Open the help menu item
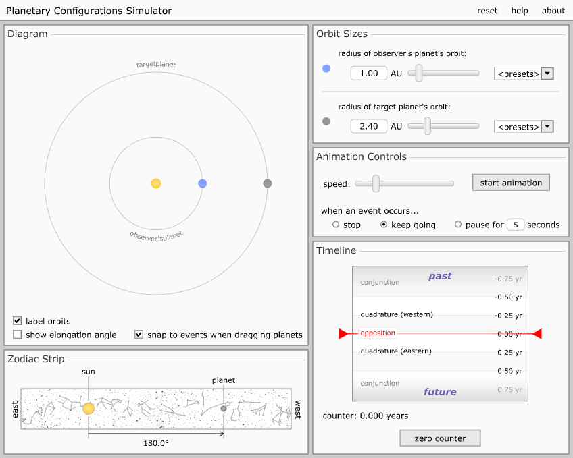This screenshot has width=573, height=458. [520, 11]
